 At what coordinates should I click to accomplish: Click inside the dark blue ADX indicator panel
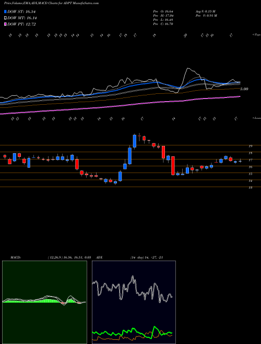pos(134,302)
